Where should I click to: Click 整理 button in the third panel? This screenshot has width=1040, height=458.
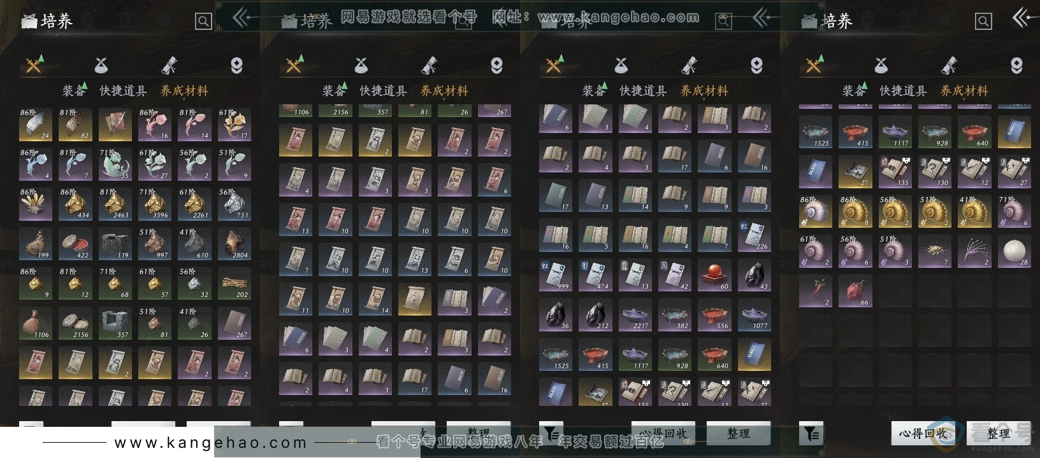click(738, 433)
